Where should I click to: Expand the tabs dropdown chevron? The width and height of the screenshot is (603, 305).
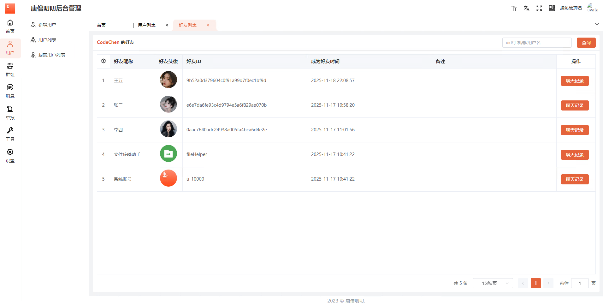(597, 24)
